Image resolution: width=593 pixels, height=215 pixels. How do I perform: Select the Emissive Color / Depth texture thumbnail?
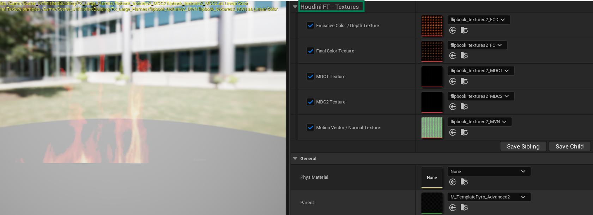tap(432, 26)
